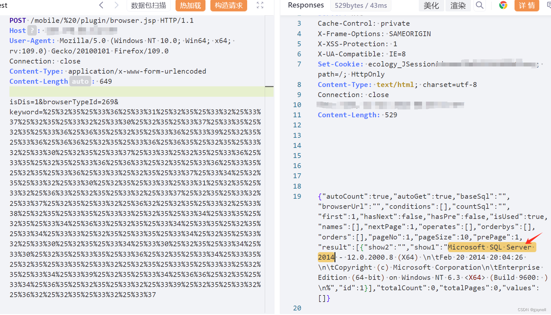
Task: Click the "totalCount":0 JSON response line
Action: [x=429, y=288]
